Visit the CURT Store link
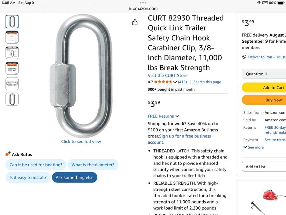The image size is (286, 215). tap(168, 75)
